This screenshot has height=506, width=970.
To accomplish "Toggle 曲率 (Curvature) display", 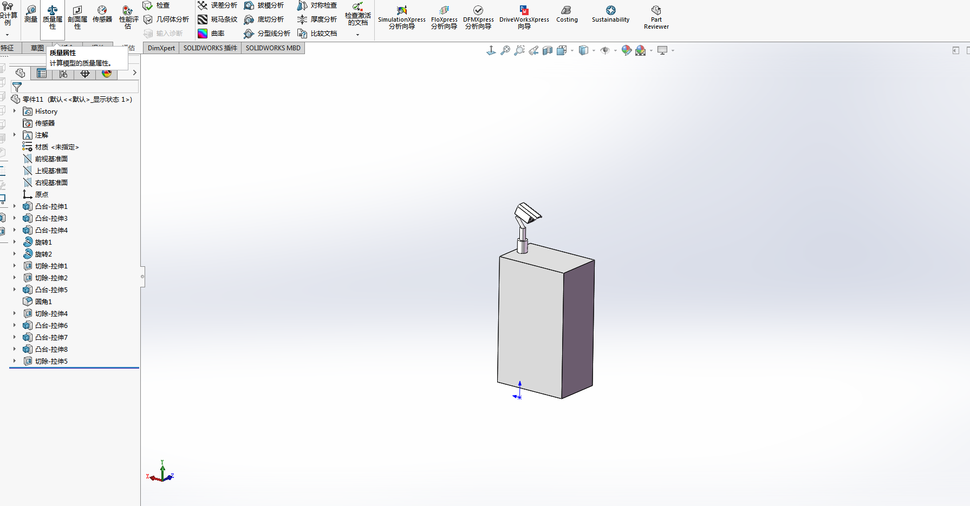I will pyautogui.click(x=211, y=34).
